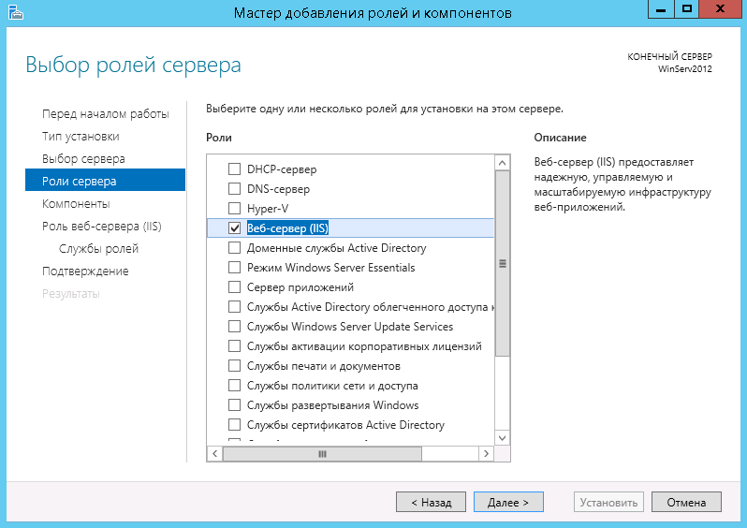Screen dimensions: 747x528
Task: Cancel the wizard with Отмена
Action: tap(686, 502)
